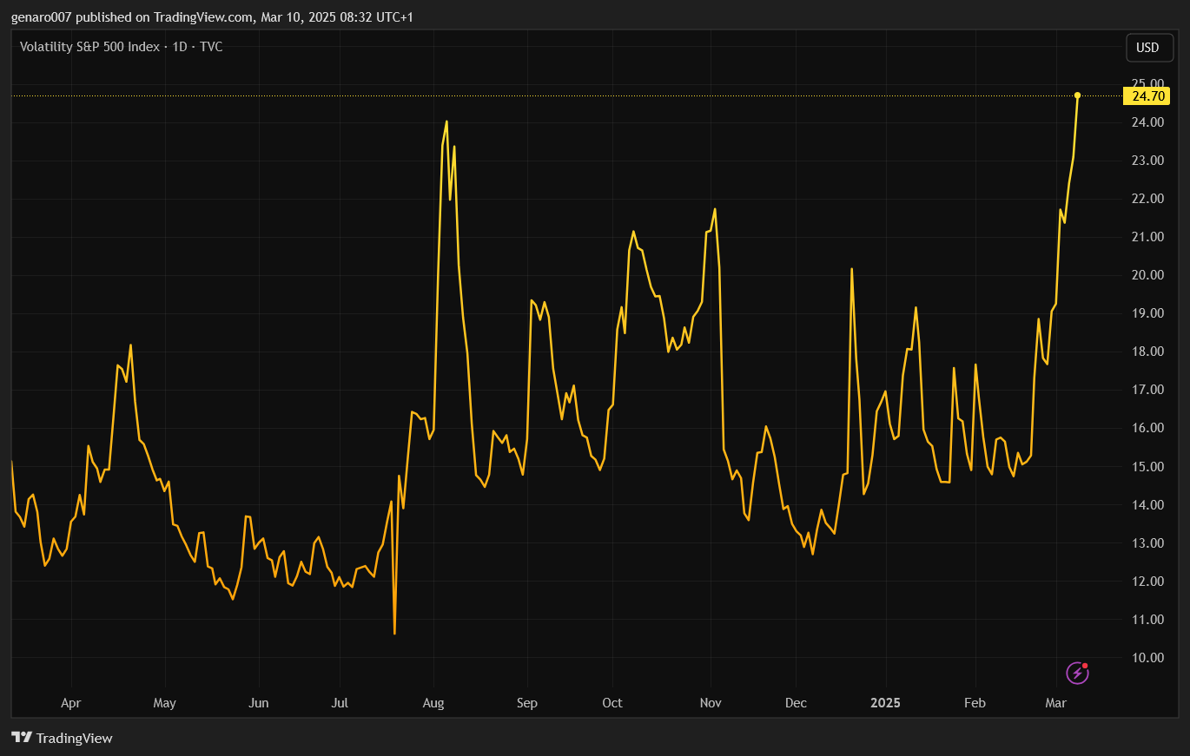Image resolution: width=1190 pixels, height=756 pixels.
Task: Click the Oct label on time axis
Action: click(612, 703)
